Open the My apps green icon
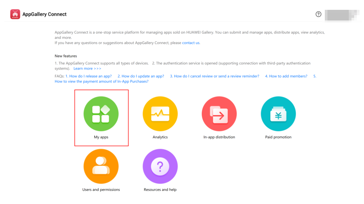Image resolution: width=364 pixels, height=204 pixels. point(101,114)
